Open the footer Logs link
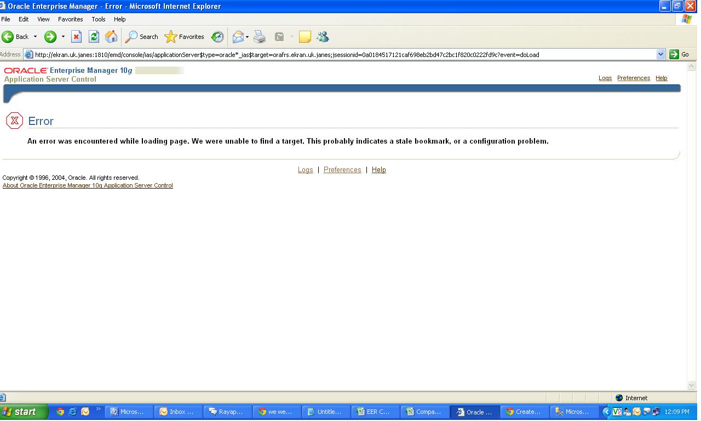This screenshot has height=421, width=701. [306, 170]
